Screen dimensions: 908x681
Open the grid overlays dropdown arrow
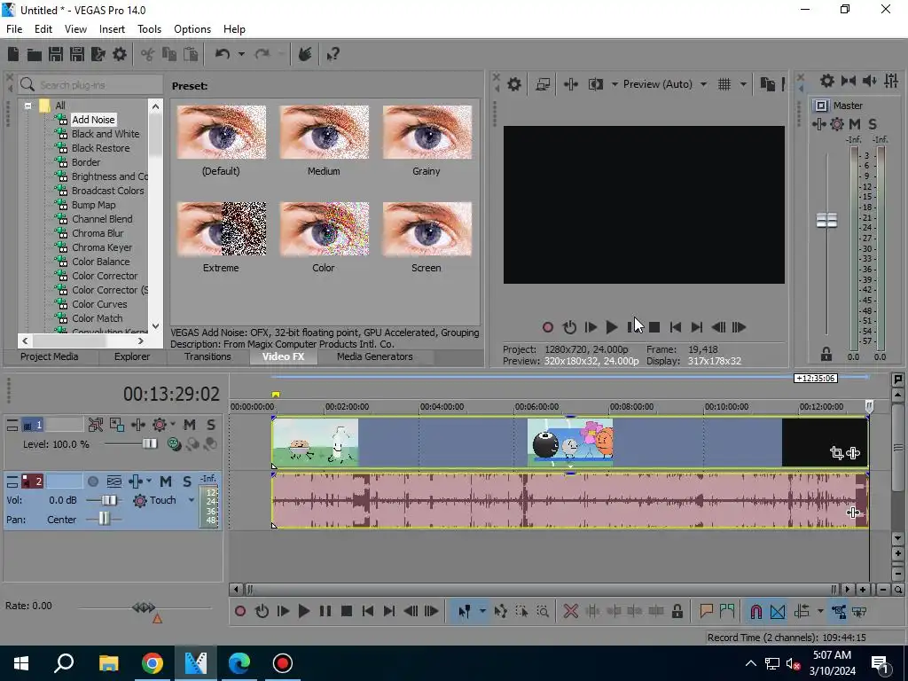coord(743,84)
